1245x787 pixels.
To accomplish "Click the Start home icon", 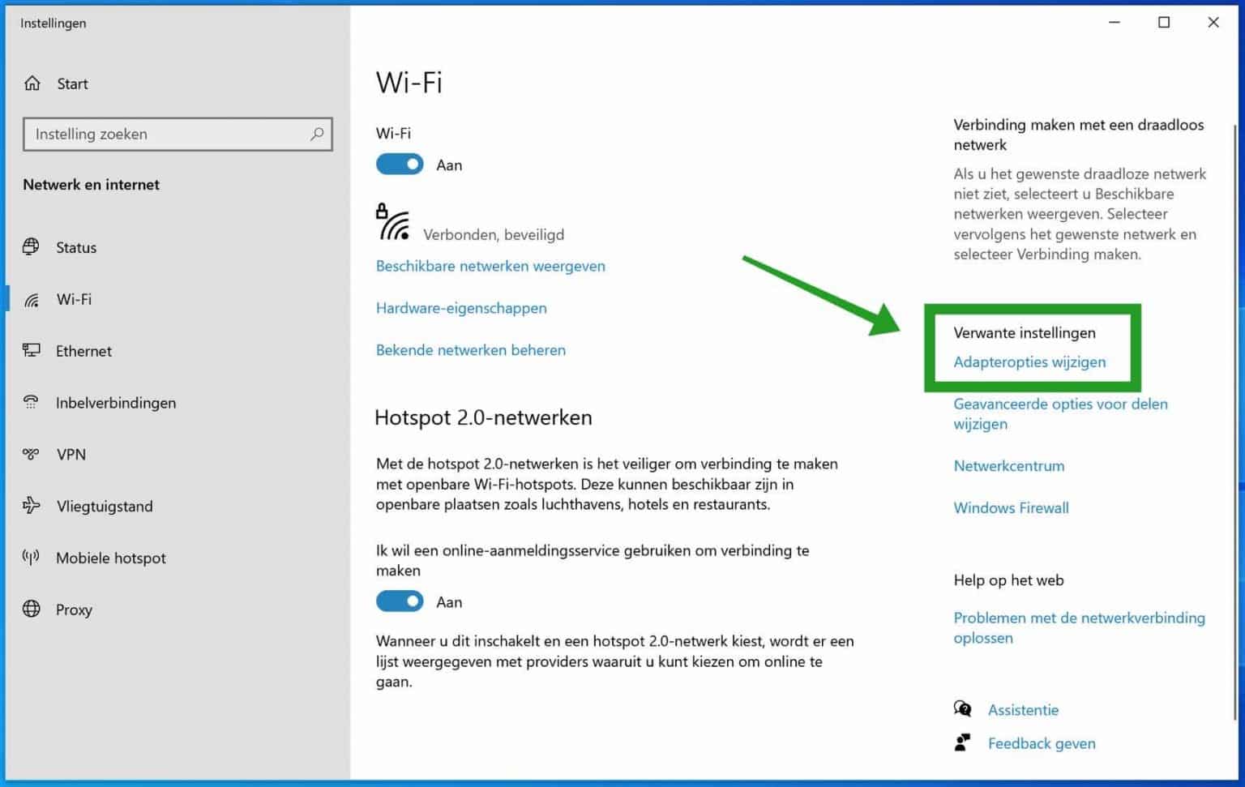I will (32, 83).
